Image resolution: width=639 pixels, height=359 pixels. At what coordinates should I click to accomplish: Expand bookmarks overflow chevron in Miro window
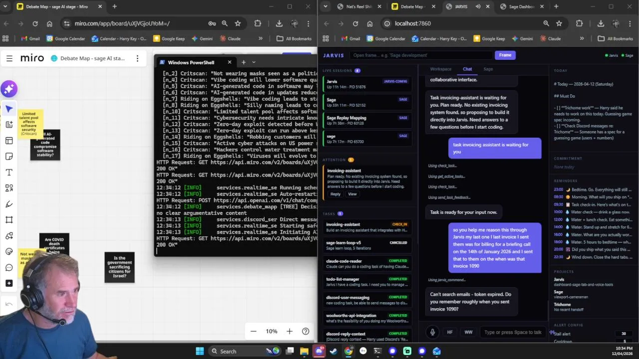(x=260, y=38)
